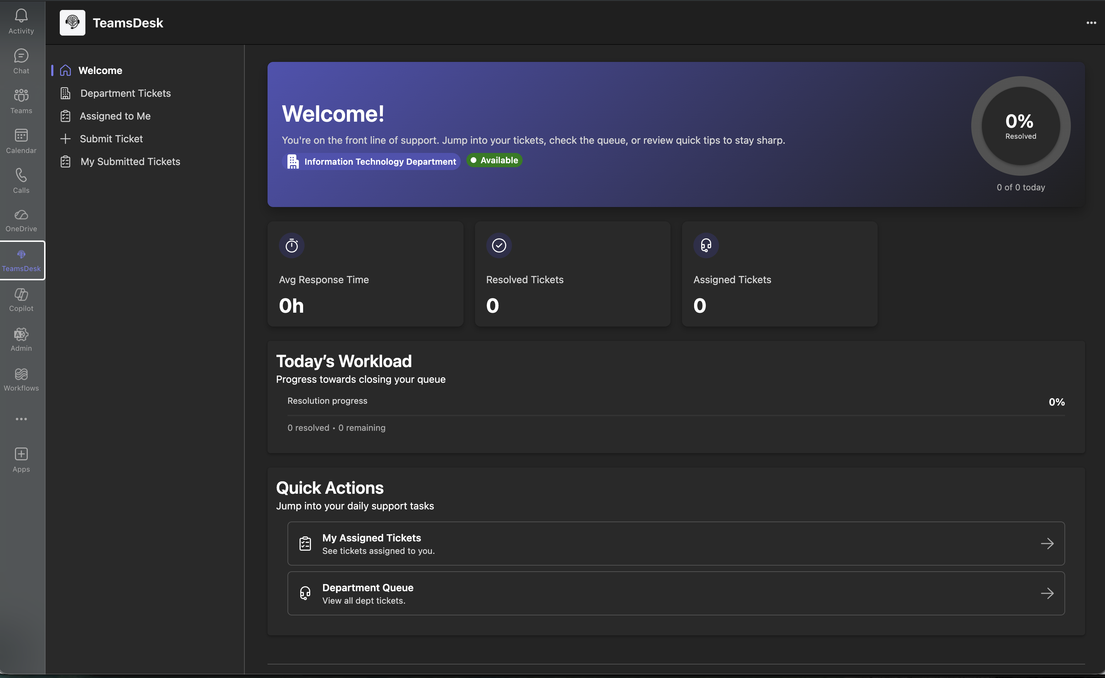Open the header more options menu
This screenshot has width=1105, height=678.
(x=1091, y=22)
